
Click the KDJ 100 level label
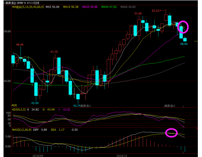tap(9, 113)
